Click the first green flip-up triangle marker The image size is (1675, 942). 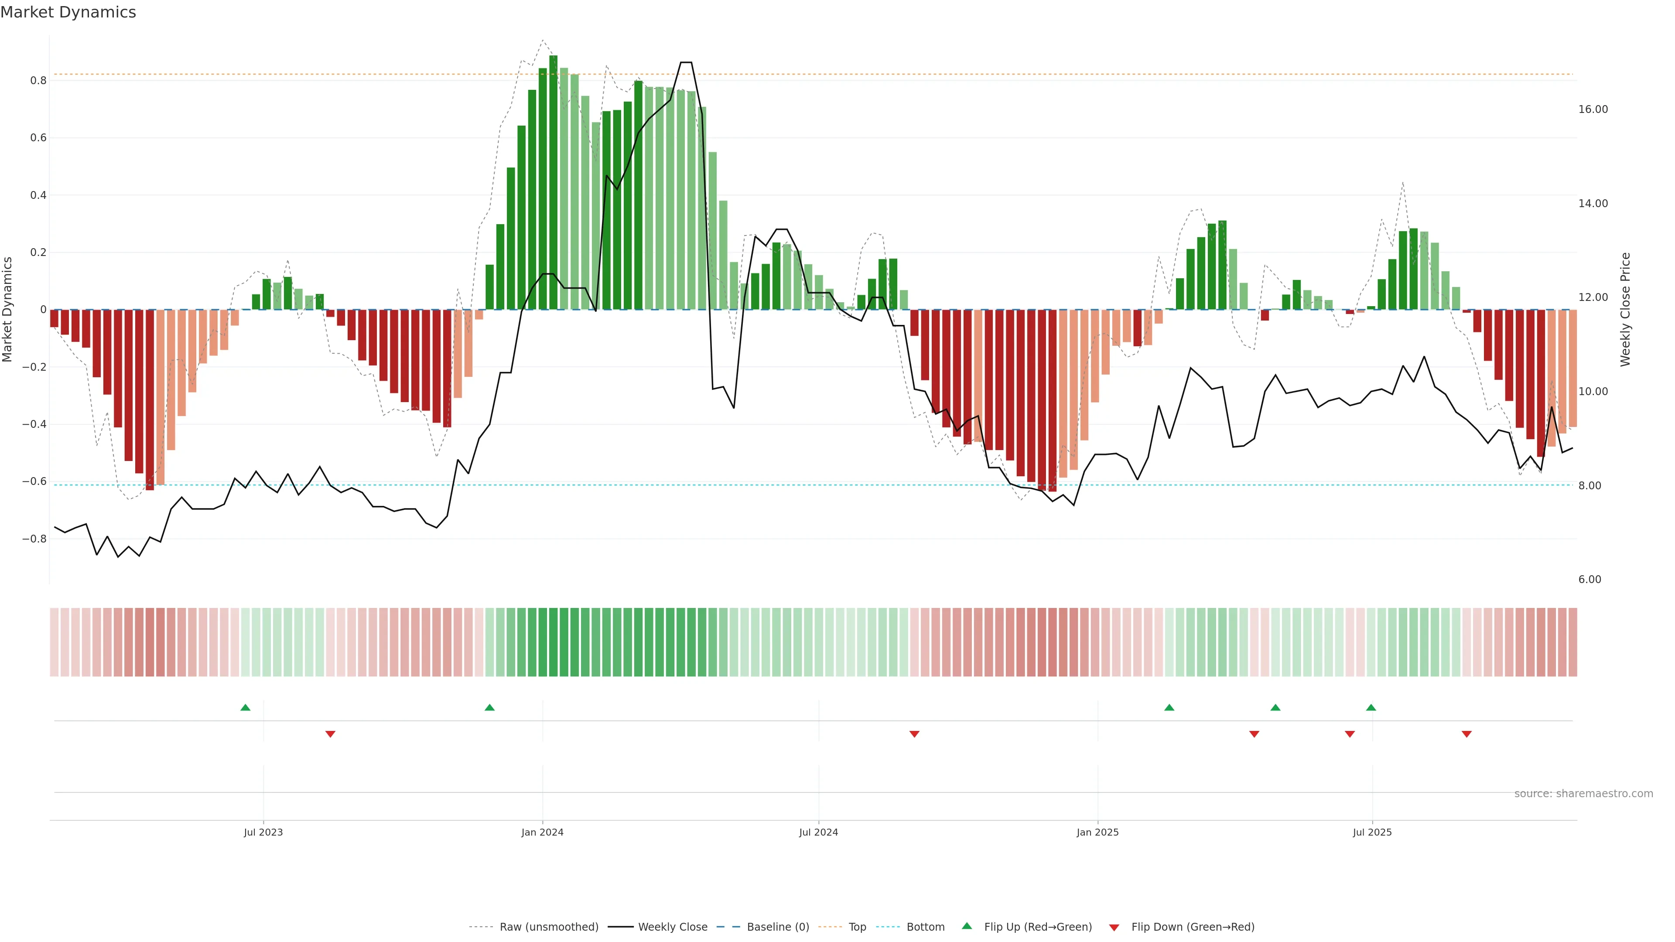click(245, 707)
